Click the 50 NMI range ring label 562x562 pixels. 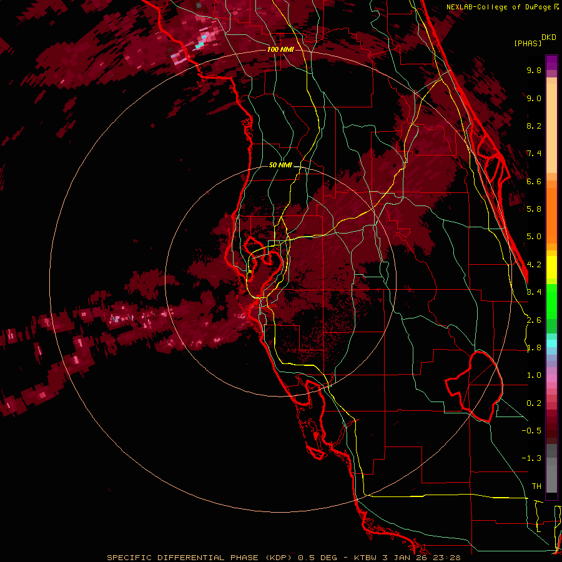coord(280,165)
